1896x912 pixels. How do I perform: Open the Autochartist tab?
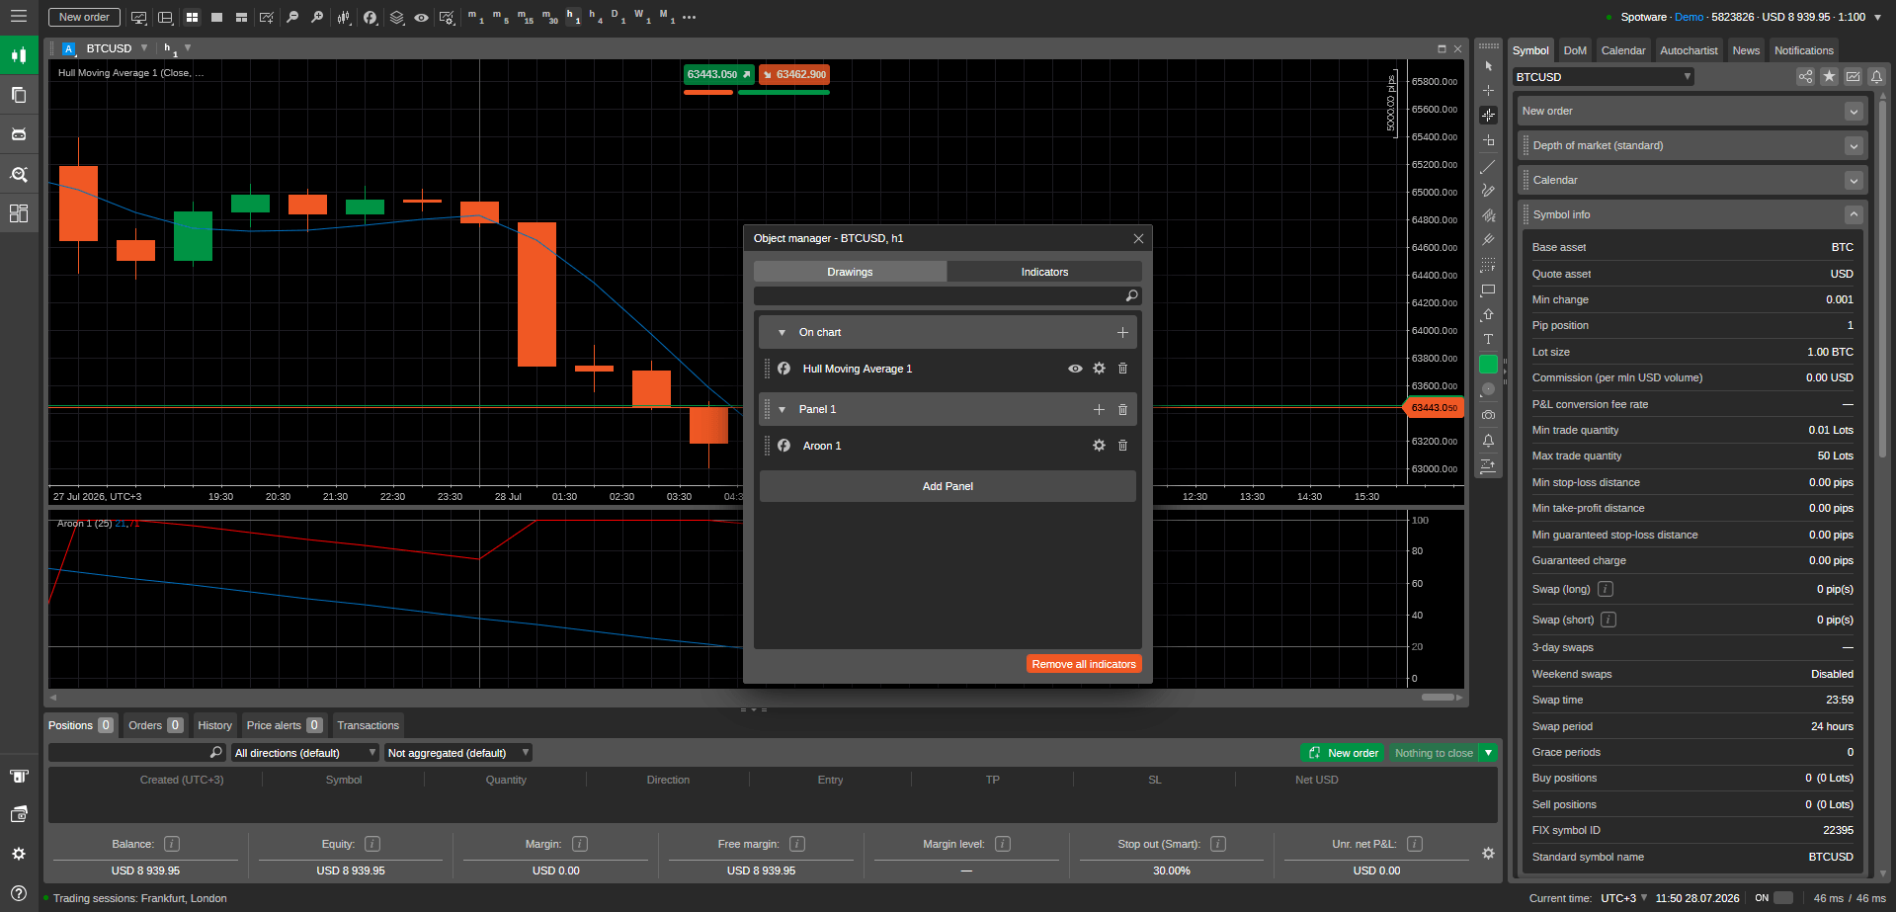1689,50
